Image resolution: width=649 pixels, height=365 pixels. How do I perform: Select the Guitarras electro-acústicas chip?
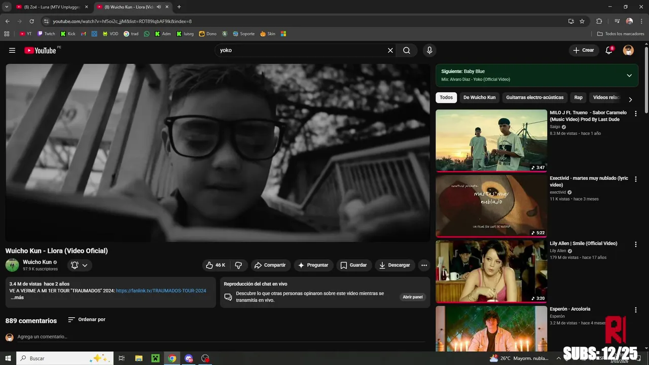534,97
